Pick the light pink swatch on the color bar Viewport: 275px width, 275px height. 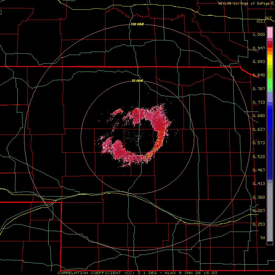point(270,32)
